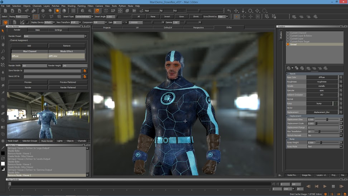Viewport: 348px width, 196px height.
Task: Click the Add channel assignment button
Action: (29, 46)
